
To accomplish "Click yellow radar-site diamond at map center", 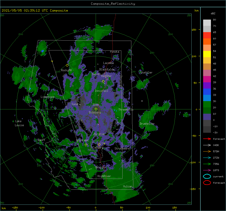I will (x=96, y=109).
